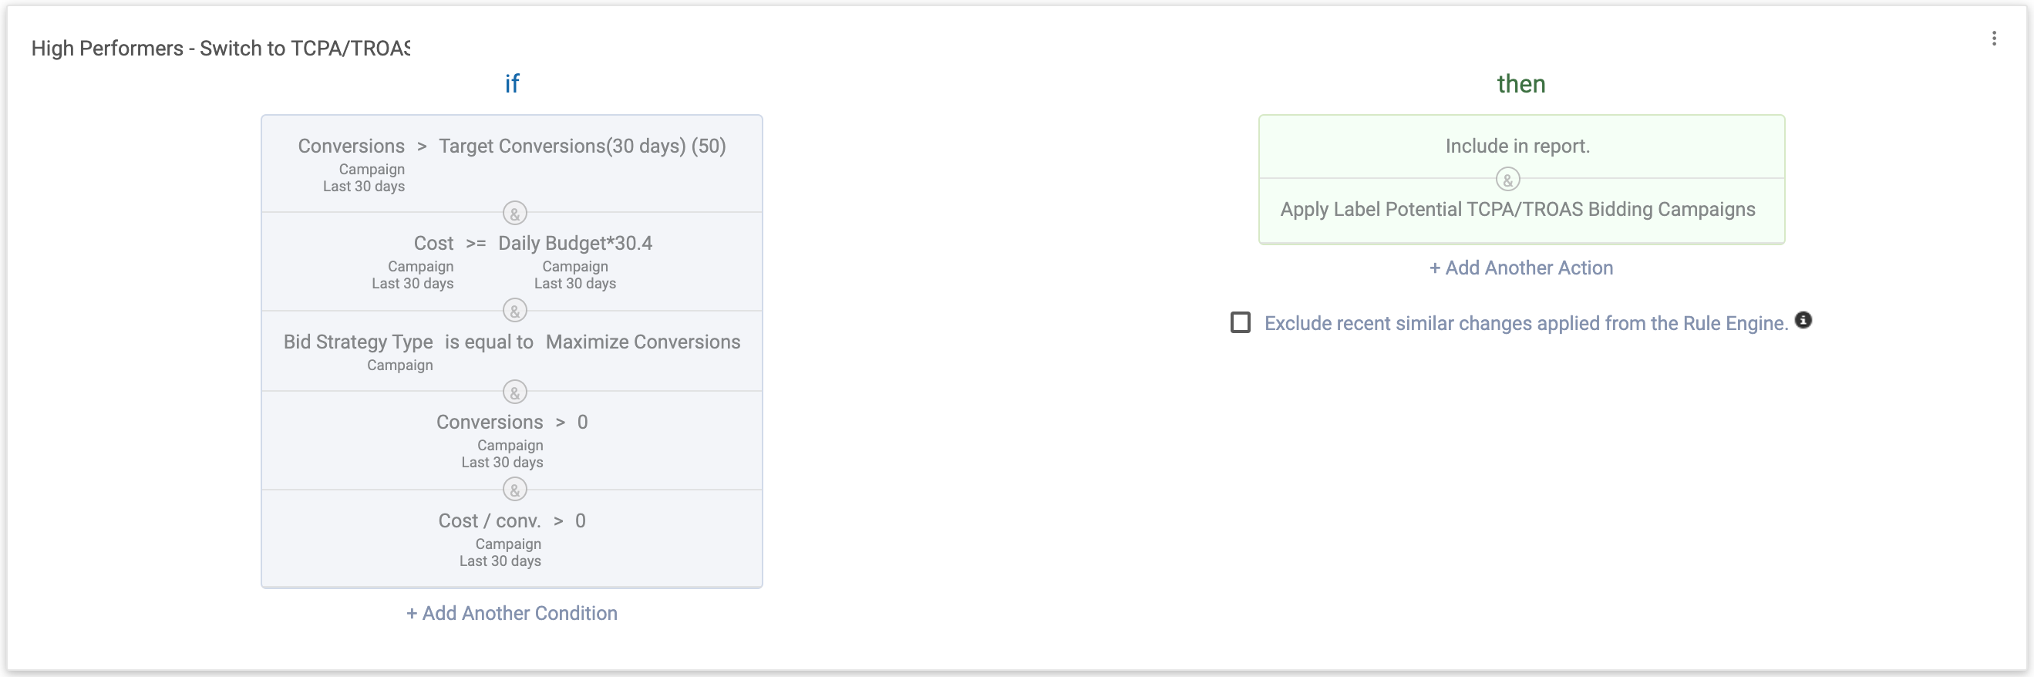Click + Add Another Action
This screenshot has height=677, width=2034.
point(1520,268)
